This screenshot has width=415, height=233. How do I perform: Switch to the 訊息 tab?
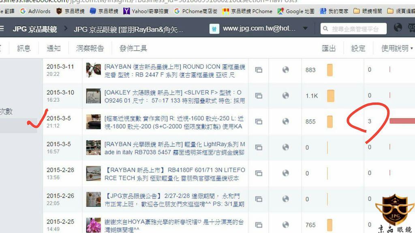[24, 48]
